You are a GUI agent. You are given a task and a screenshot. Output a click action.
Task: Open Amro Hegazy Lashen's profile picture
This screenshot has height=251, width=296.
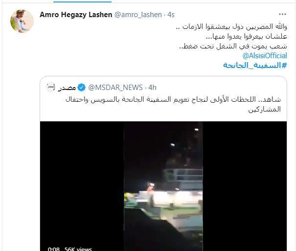pyautogui.click(x=22, y=21)
